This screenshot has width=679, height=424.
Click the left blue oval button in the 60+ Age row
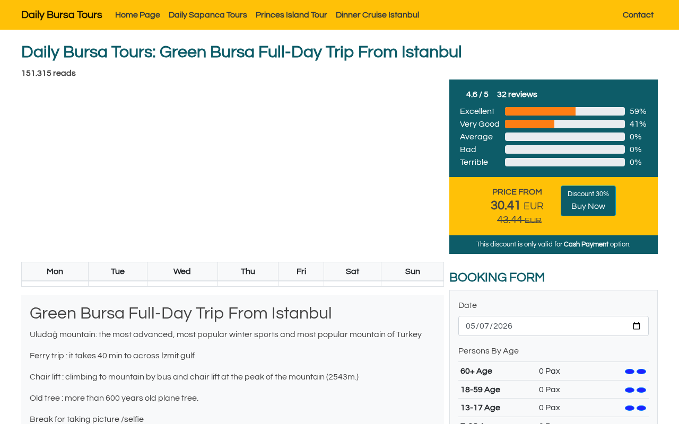coord(630,372)
